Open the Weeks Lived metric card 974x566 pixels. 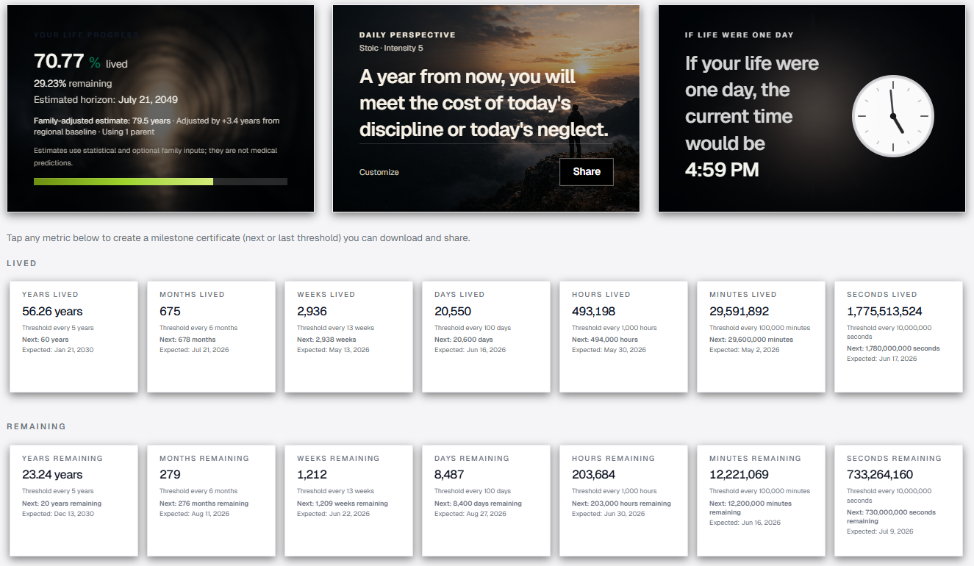pos(348,337)
